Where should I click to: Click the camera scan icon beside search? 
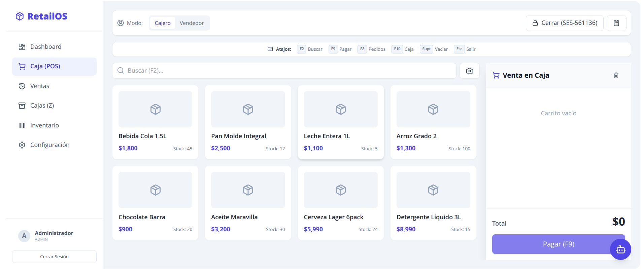pos(469,71)
